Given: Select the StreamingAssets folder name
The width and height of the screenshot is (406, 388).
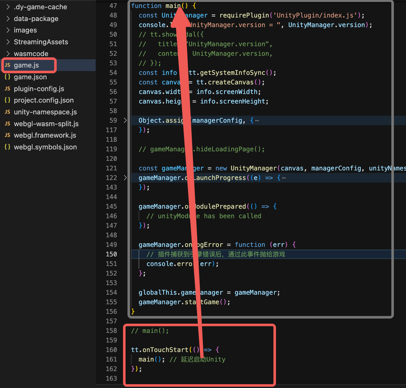Looking at the screenshot, I should (x=41, y=42).
